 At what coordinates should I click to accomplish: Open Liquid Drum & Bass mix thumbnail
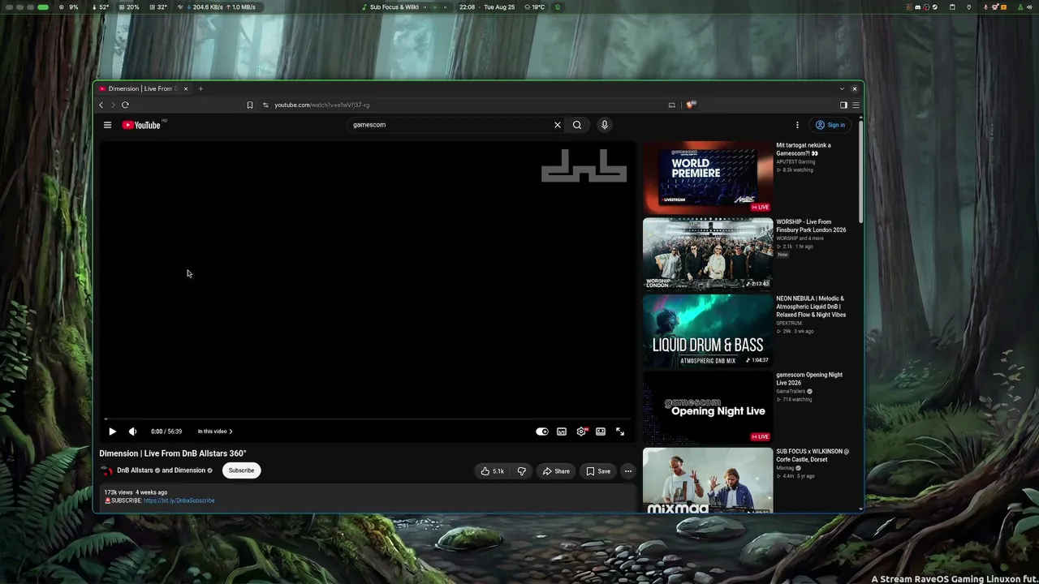click(708, 330)
